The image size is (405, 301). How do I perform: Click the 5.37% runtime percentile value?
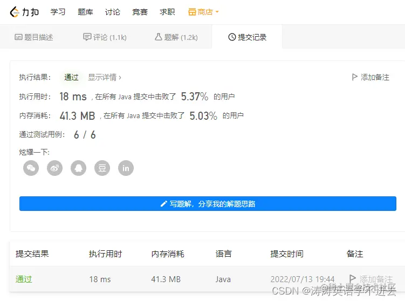[x=195, y=97]
